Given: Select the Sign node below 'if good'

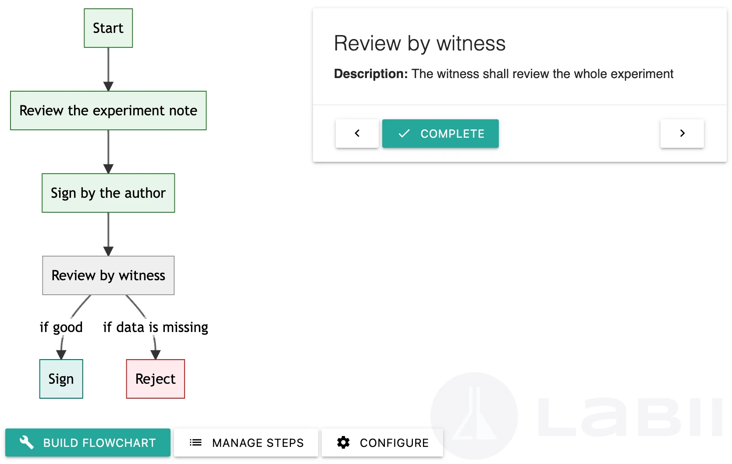Looking at the screenshot, I should [61, 378].
